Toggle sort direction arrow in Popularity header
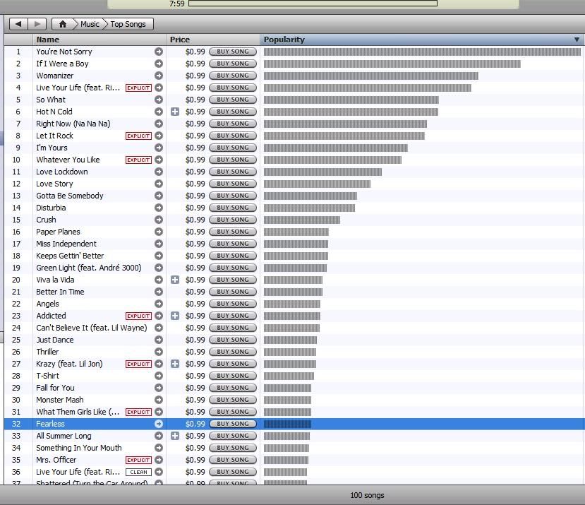This screenshot has width=585, height=505. tap(577, 40)
